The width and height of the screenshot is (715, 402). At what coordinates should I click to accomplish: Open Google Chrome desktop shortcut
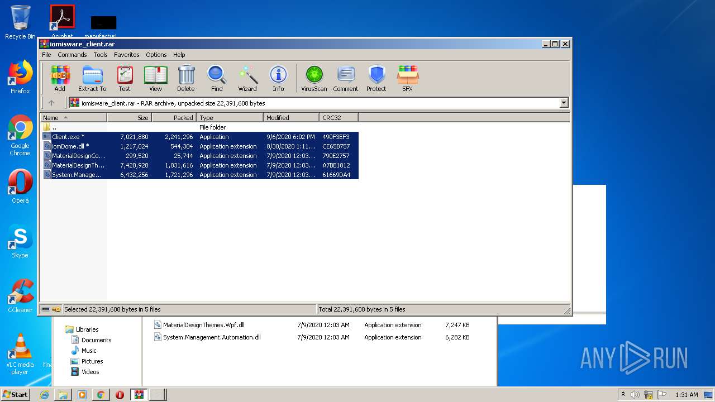point(20,136)
